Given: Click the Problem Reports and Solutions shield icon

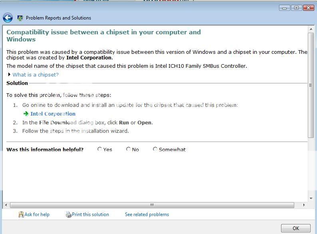Looking at the screenshot, I should click(x=20, y=18).
